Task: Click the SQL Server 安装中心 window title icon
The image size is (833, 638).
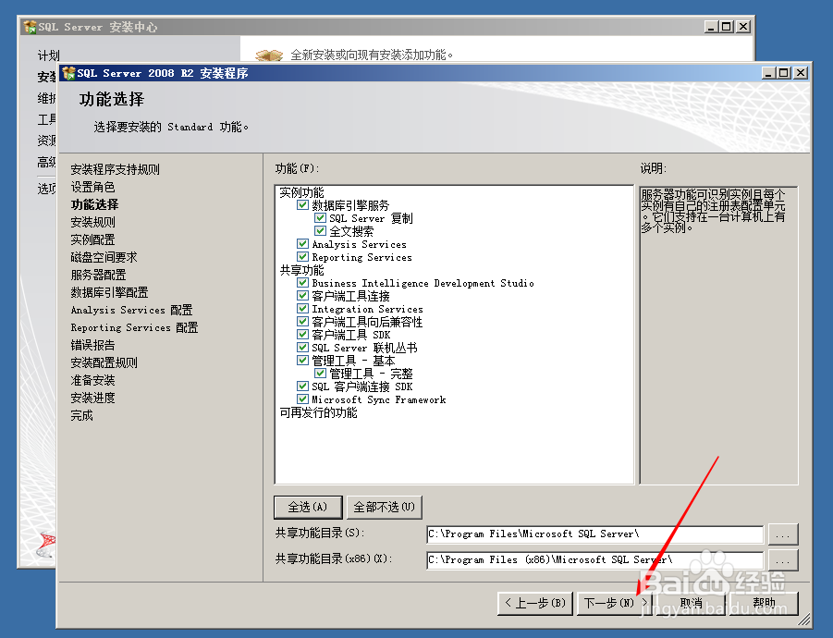Action: pos(30,27)
